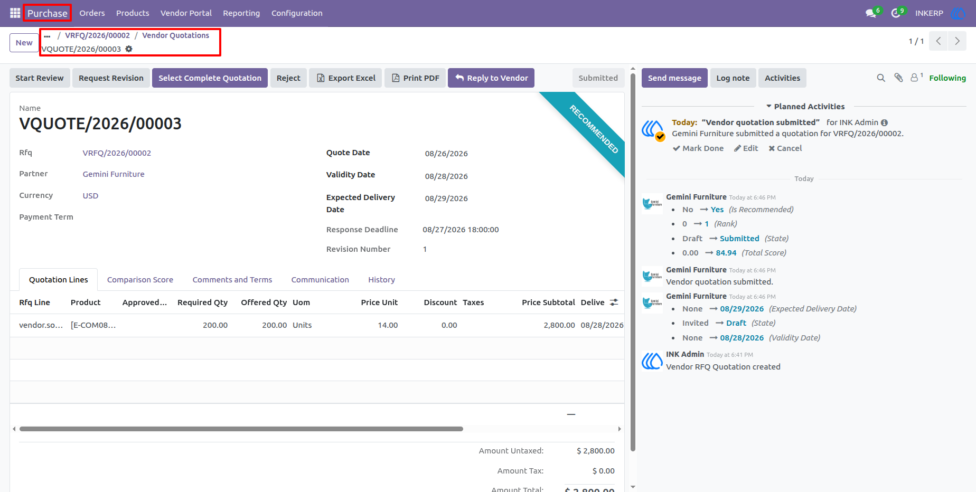Click the Log note button

pos(733,78)
